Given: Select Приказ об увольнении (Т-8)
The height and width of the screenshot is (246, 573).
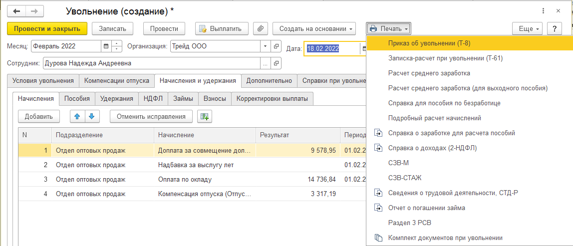Looking at the screenshot, I should [x=429, y=43].
